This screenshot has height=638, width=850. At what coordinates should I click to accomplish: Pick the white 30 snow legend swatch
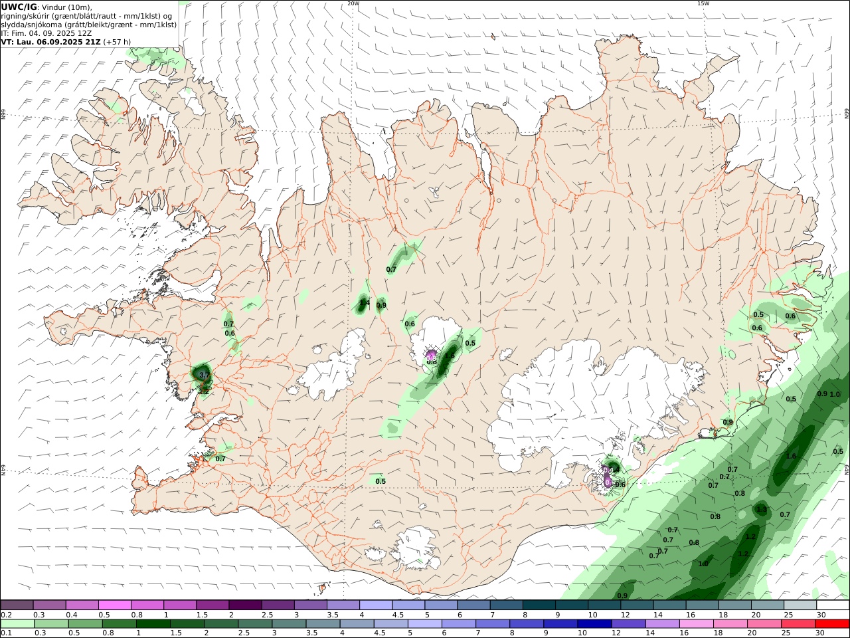click(x=833, y=605)
